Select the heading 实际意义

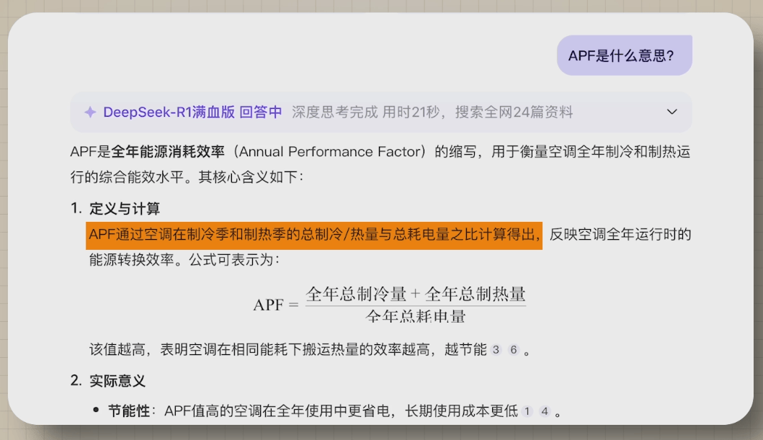click(117, 381)
